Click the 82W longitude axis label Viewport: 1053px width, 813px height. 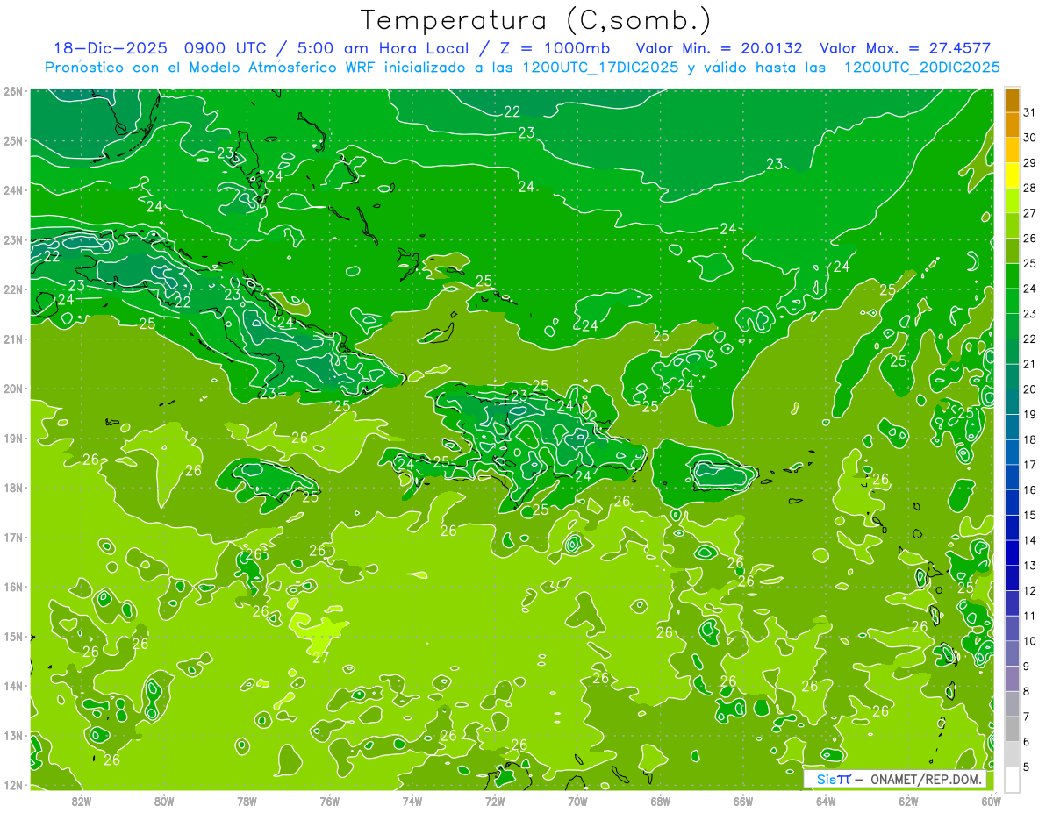pos(82,801)
